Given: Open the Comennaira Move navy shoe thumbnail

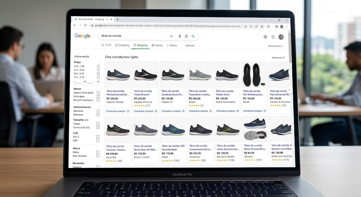Looking at the screenshot, I should [201, 130].
